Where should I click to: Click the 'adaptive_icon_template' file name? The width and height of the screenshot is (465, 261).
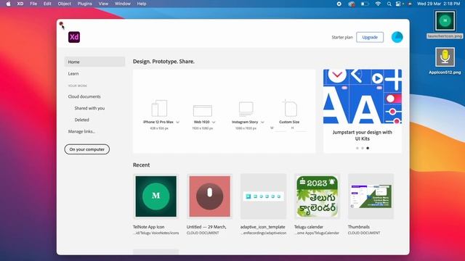coord(263,227)
